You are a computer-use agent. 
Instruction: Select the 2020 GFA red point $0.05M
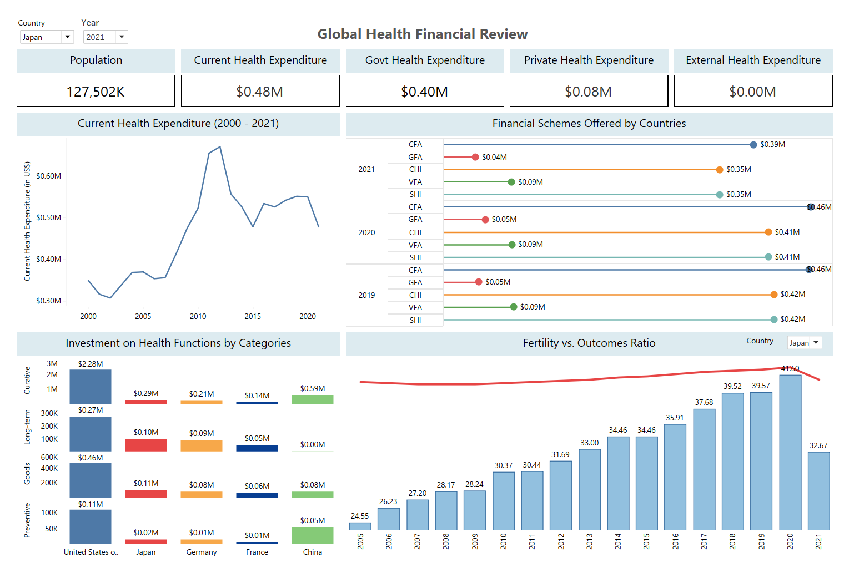[x=485, y=220]
